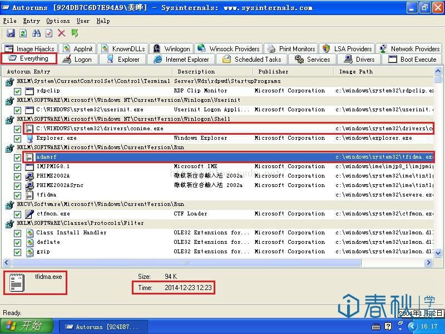Click the PHIME2002A entry icon
The width and height of the screenshot is (445, 334).
click(29, 176)
